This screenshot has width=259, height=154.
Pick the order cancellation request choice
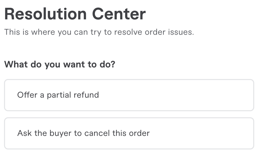(129, 133)
